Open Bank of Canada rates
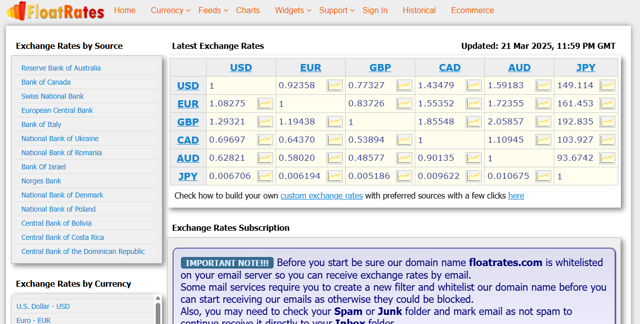640x324 pixels. pos(46,82)
